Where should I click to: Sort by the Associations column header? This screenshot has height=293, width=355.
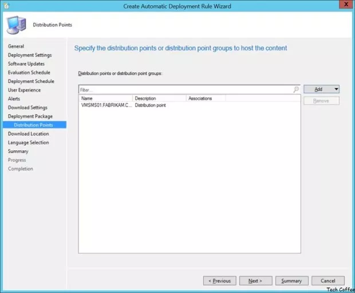click(206, 99)
